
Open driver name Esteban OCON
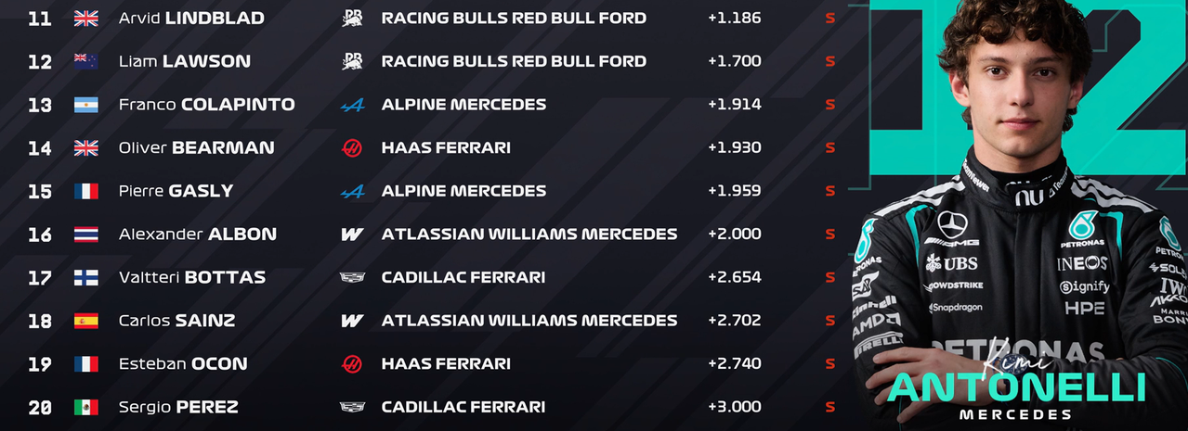tap(183, 364)
